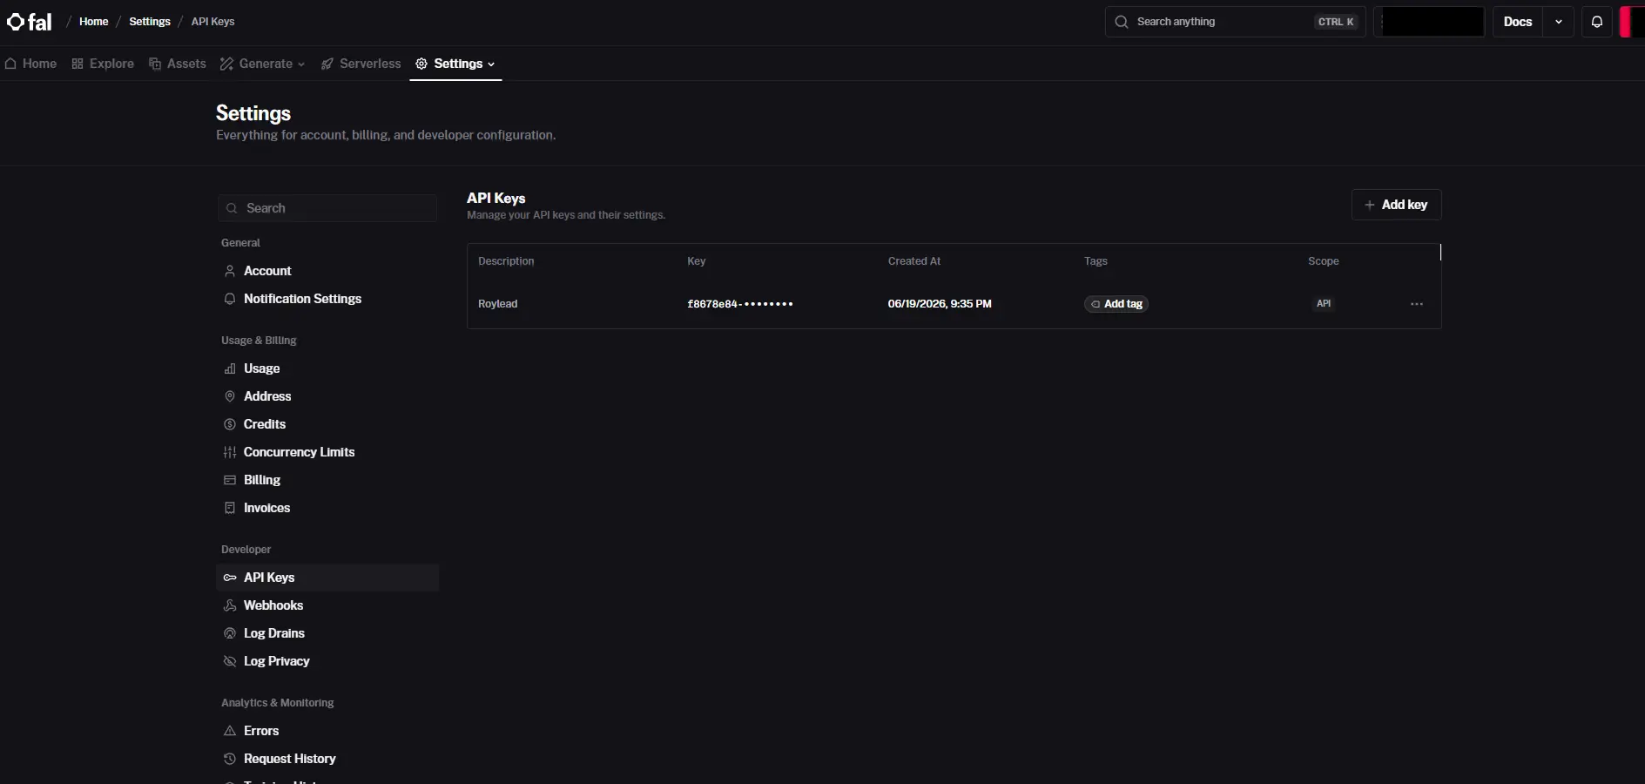Click the Invoices document icon
Image resolution: width=1645 pixels, height=784 pixels.
(x=230, y=508)
